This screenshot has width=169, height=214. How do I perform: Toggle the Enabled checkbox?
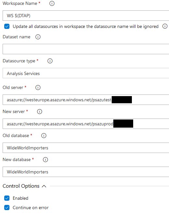[7, 198]
